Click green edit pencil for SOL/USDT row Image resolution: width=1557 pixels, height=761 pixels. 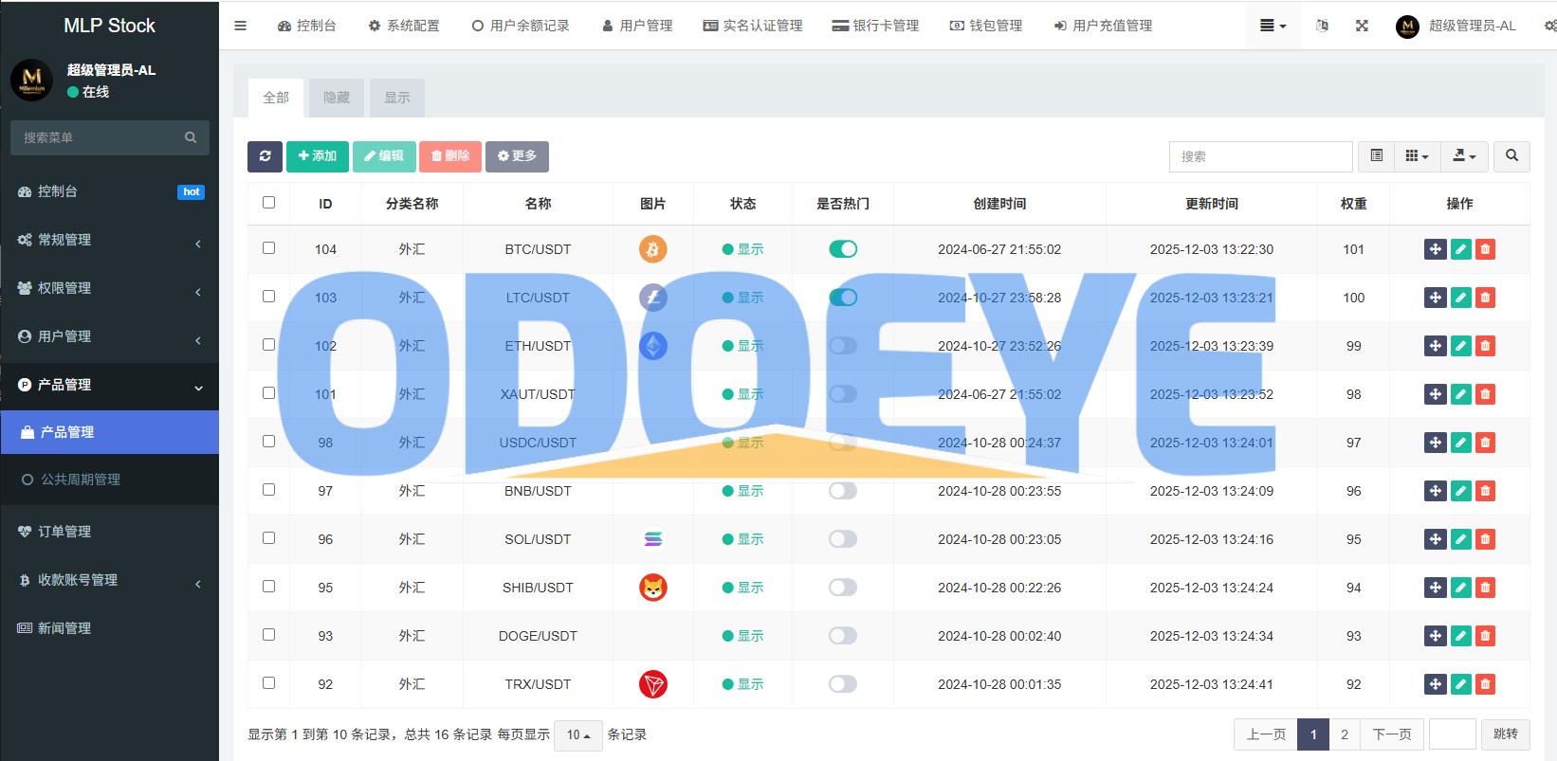point(1460,539)
